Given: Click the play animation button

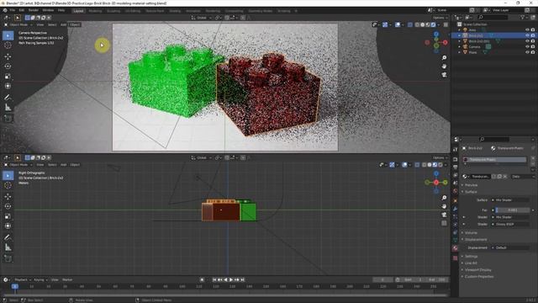Looking at the screenshot, I should tap(231, 280).
